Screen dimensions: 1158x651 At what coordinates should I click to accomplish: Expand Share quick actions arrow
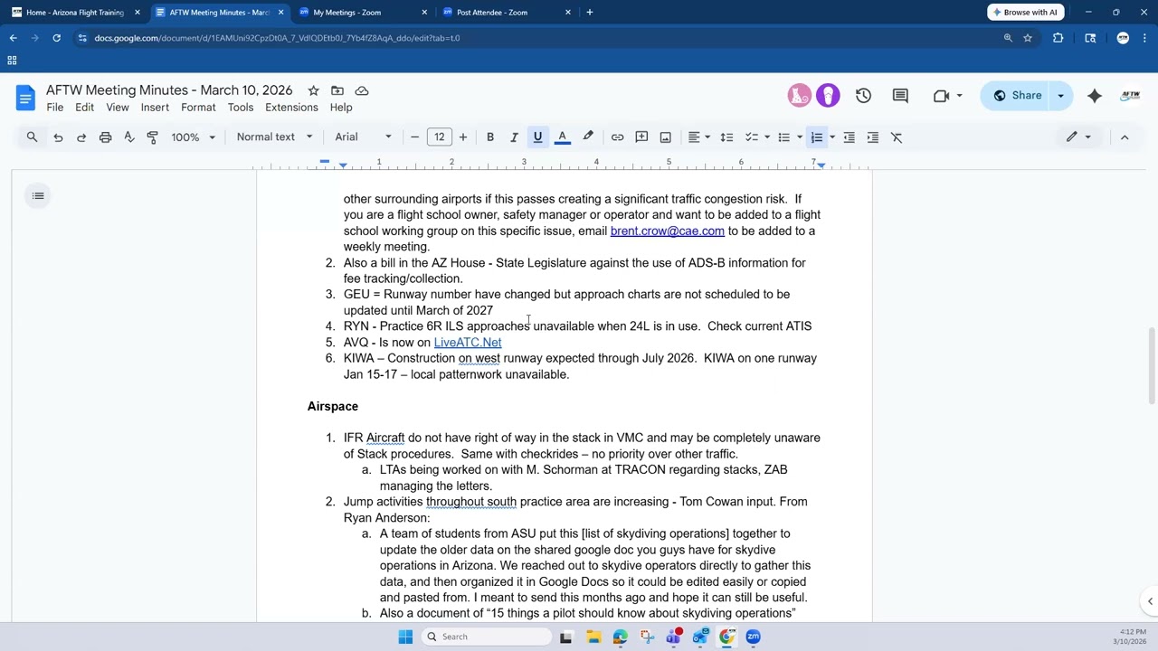pos(1060,96)
